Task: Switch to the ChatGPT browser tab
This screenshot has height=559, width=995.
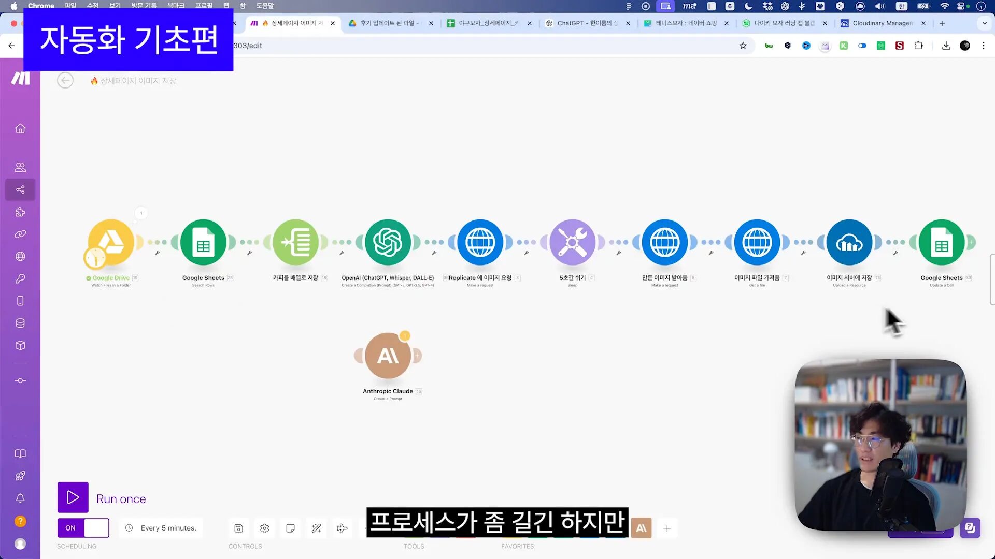Action: (x=588, y=23)
